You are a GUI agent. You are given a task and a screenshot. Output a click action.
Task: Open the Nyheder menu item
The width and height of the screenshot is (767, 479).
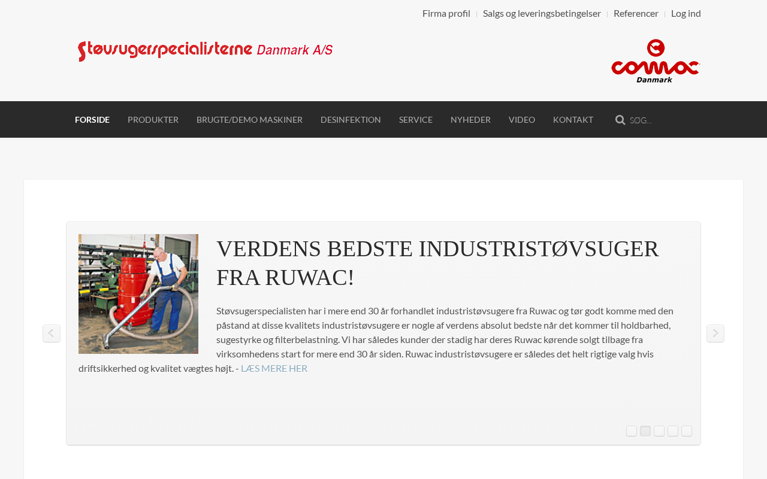point(470,120)
